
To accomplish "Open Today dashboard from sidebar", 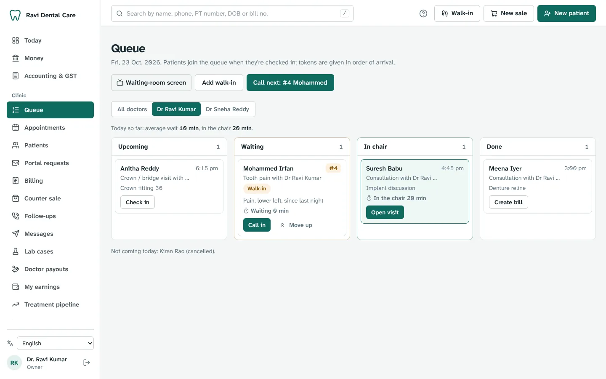I will (50, 40).
